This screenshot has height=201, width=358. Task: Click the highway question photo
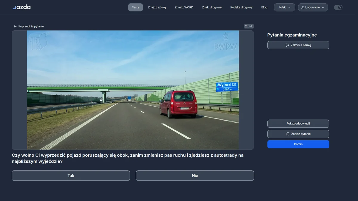(x=133, y=90)
